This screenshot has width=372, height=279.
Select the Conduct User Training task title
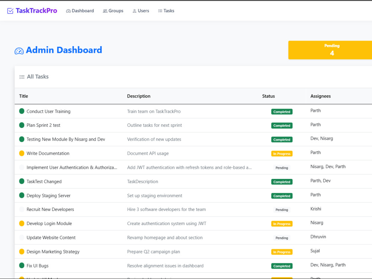(48, 112)
